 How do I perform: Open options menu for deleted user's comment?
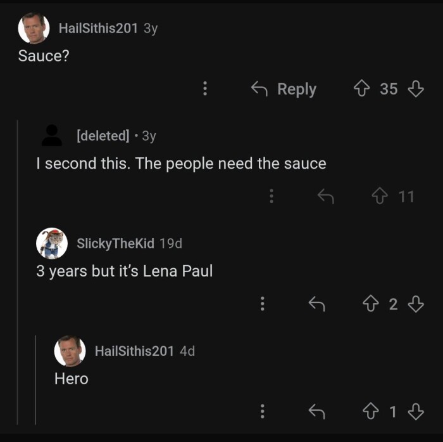coord(271,197)
